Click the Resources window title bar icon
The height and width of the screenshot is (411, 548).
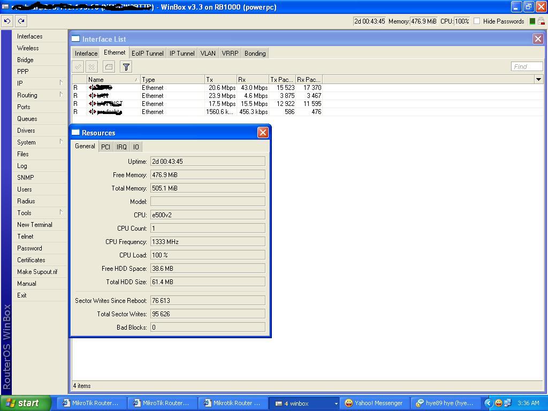[x=76, y=132]
